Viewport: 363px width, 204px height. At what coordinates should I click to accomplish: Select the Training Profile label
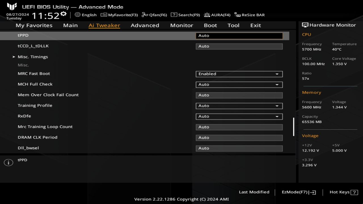pos(35,105)
